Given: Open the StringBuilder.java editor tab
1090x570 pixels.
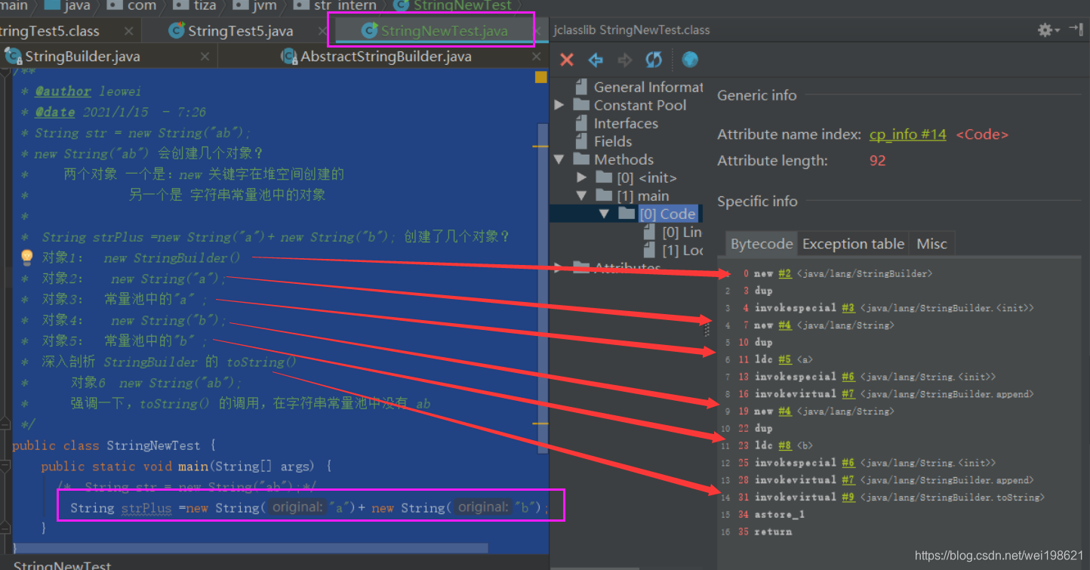Looking at the screenshot, I should pyautogui.click(x=82, y=57).
